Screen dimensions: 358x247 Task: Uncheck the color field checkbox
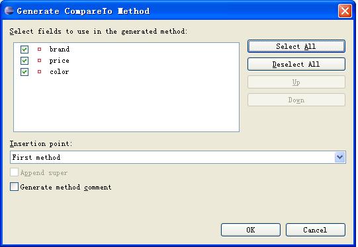24,72
